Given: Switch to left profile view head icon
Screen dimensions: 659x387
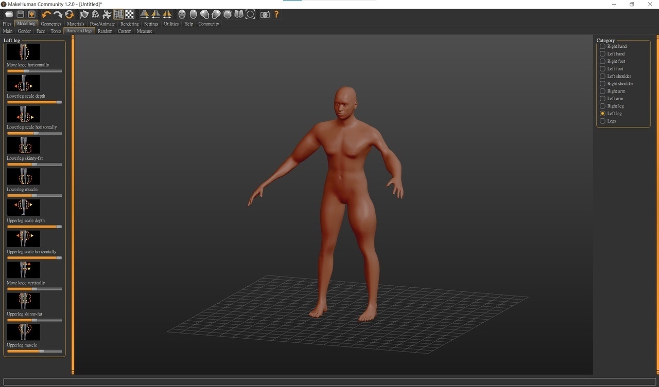Looking at the screenshot, I should tap(204, 14).
